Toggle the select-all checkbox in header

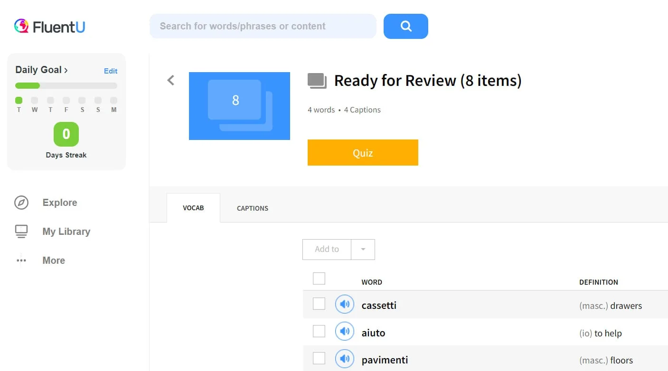click(x=319, y=278)
